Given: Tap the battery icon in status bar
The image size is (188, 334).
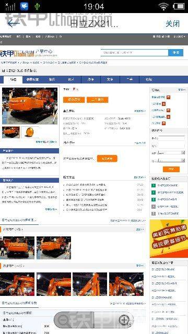Looking at the screenshot, I should pos(179,6).
